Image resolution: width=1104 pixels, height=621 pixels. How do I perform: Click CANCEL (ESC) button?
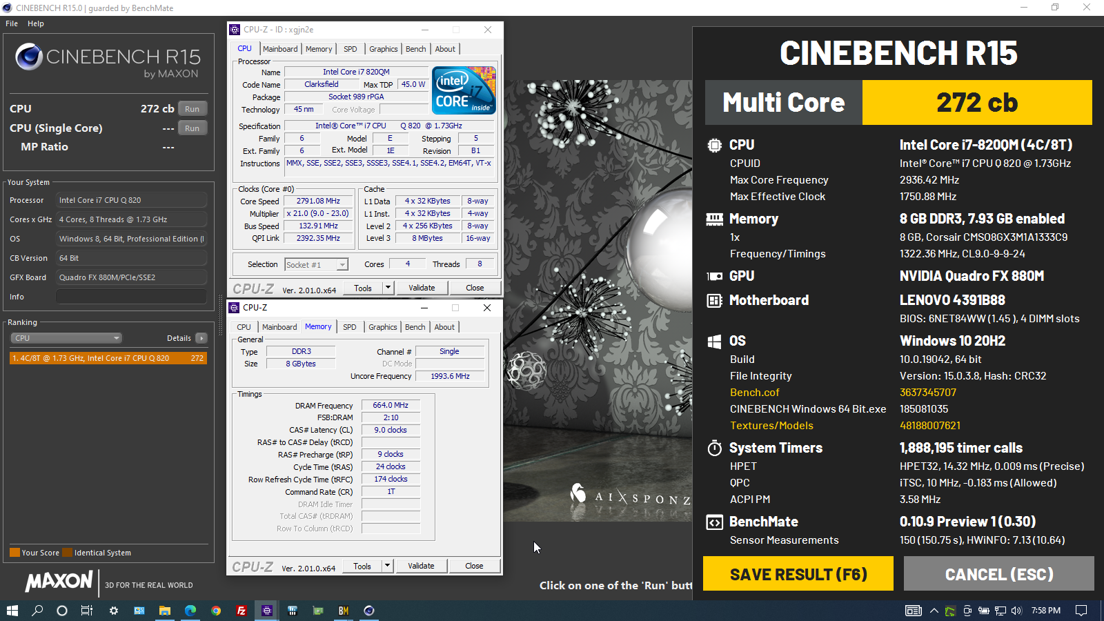pos(999,574)
